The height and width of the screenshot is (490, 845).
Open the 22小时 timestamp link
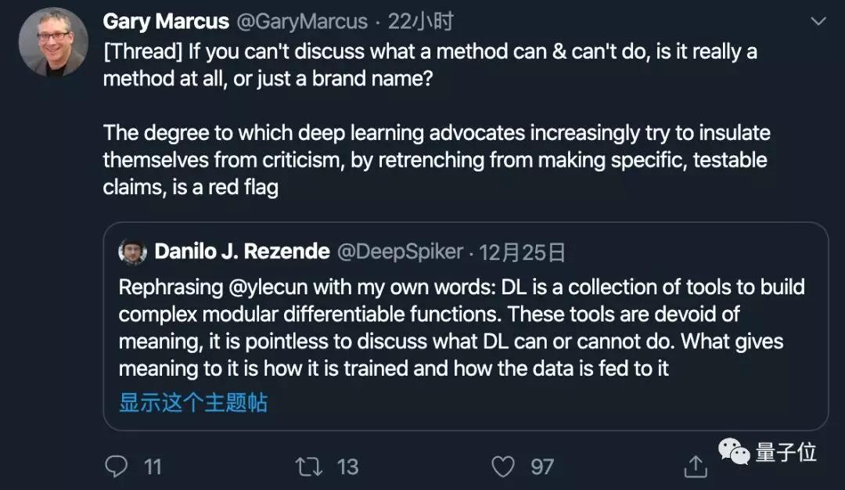[x=421, y=22]
